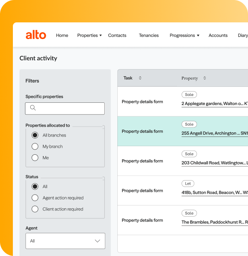Click the Sale tag on 203 Childwall Road
Image resolution: width=248 pixels, height=256 pixels.
(x=189, y=154)
